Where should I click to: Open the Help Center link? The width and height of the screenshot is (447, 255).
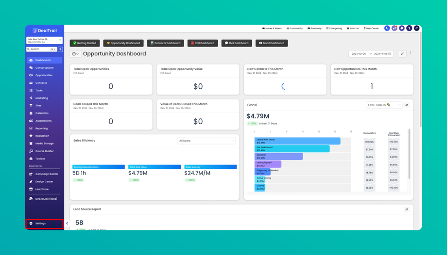[x=371, y=29]
